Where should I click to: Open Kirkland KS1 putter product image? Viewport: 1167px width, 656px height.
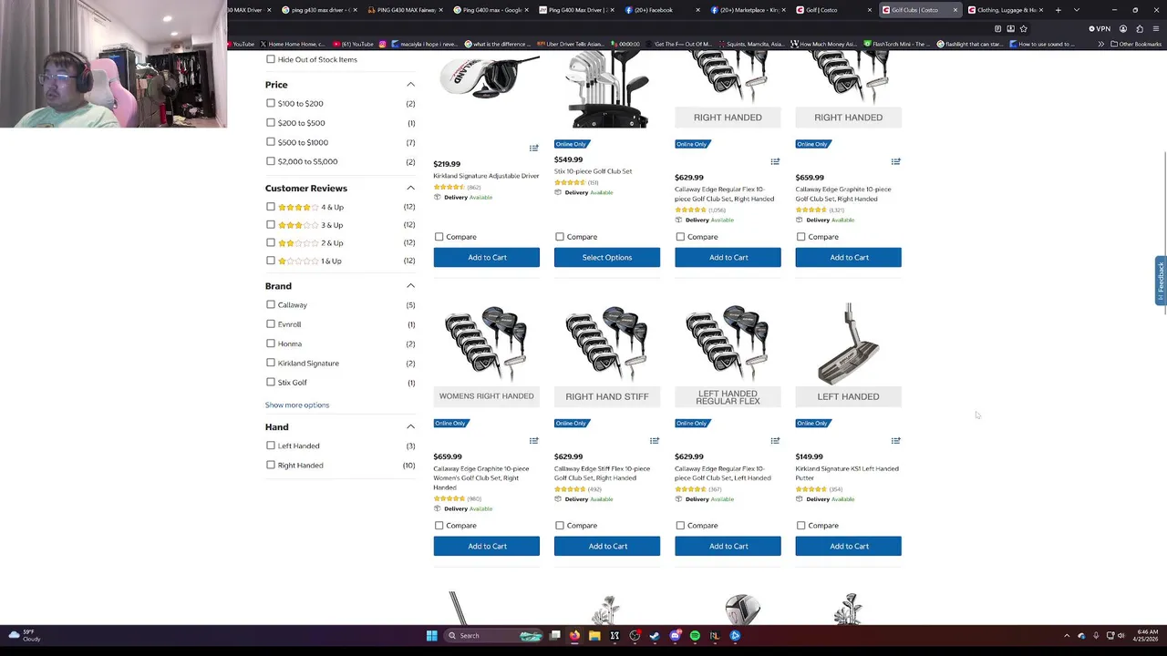[848, 355]
